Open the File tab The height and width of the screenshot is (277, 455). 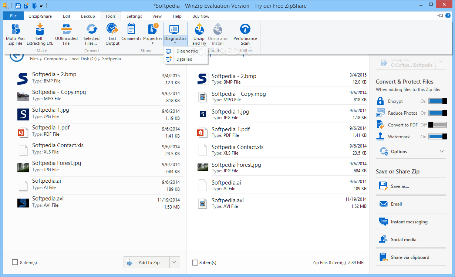point(13,16)
